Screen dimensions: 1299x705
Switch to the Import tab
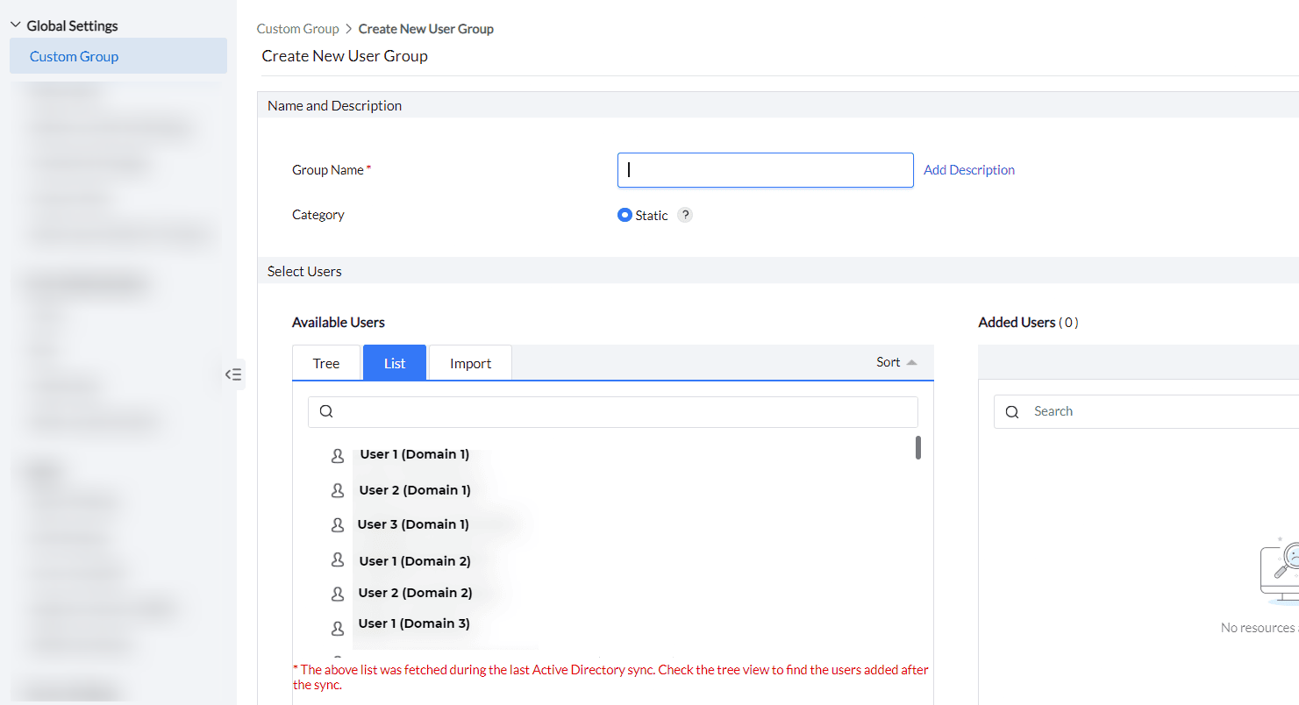470,363
